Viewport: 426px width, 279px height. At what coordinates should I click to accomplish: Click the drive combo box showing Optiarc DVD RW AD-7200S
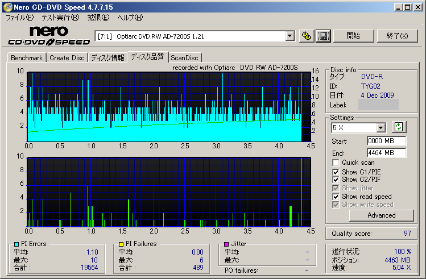(195, 36)
